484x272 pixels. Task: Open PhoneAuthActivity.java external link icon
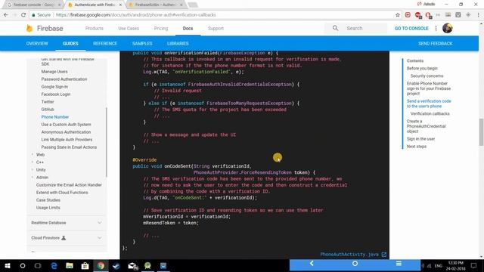tap(383, 255)
